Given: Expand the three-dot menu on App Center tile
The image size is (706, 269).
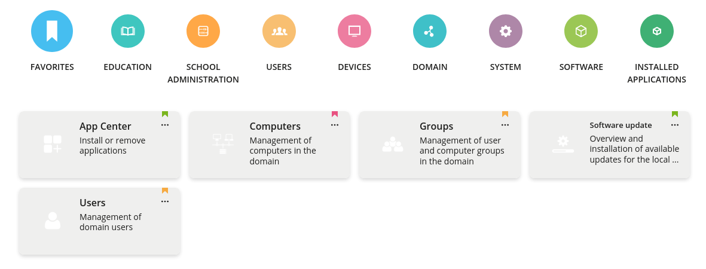Looking at the screenshot, I should pos(165,125).
